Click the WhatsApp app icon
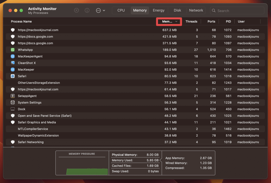Image resolution: width=271 pixels, height=183 pixels. pos(13,50)
